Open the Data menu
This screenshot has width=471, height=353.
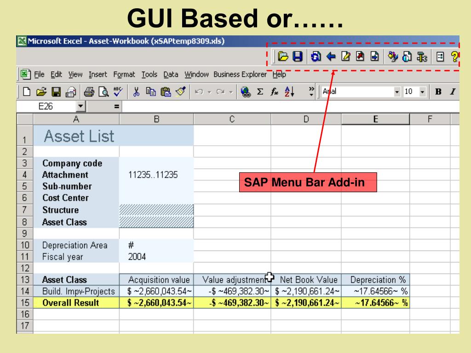(x=171, y=74)
